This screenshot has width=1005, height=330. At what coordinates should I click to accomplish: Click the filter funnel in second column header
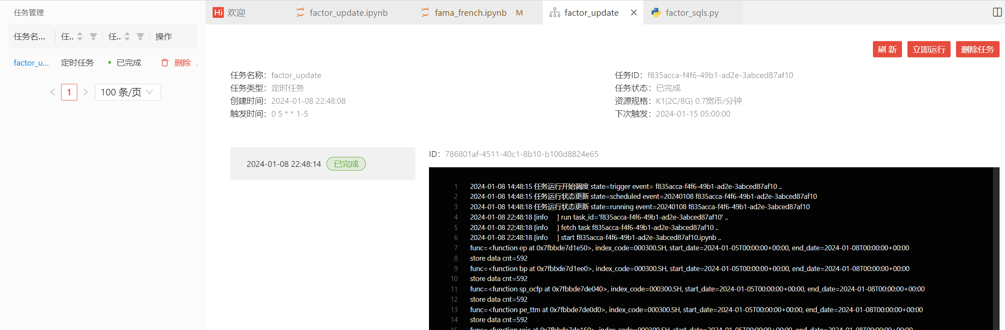point(93,37)
